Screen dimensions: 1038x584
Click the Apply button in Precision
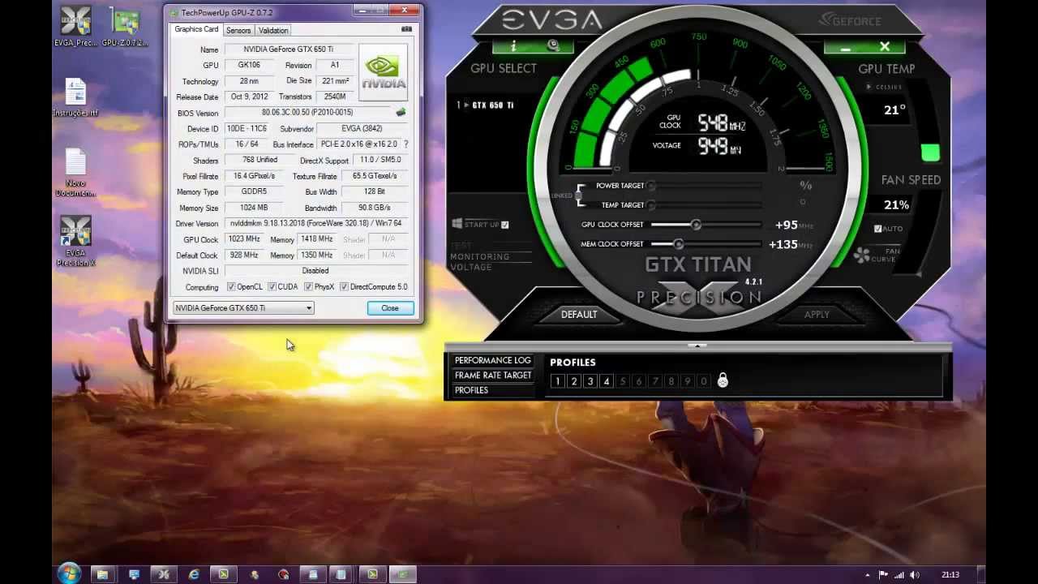(x=817, y=315)
